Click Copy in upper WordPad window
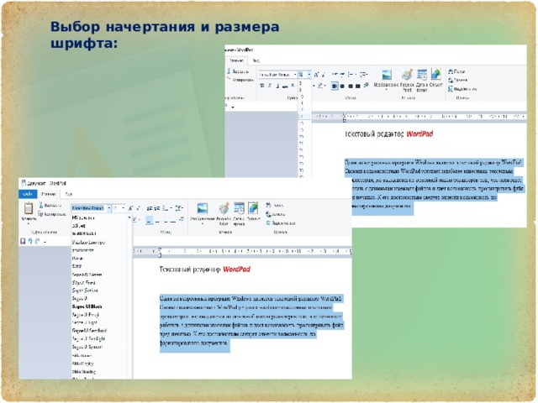Screen dimensions: 538x403 click(x=240, y=81)
